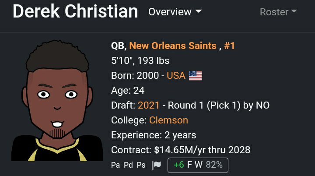Click the flag icon next to Ps
The width and height of the screenshot is (315, 176).
coord(157,165)
